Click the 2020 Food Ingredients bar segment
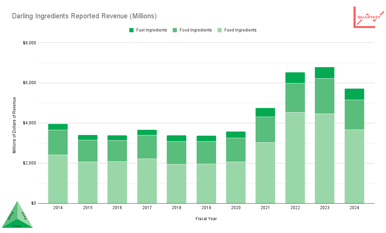 (x=236, y=150)
